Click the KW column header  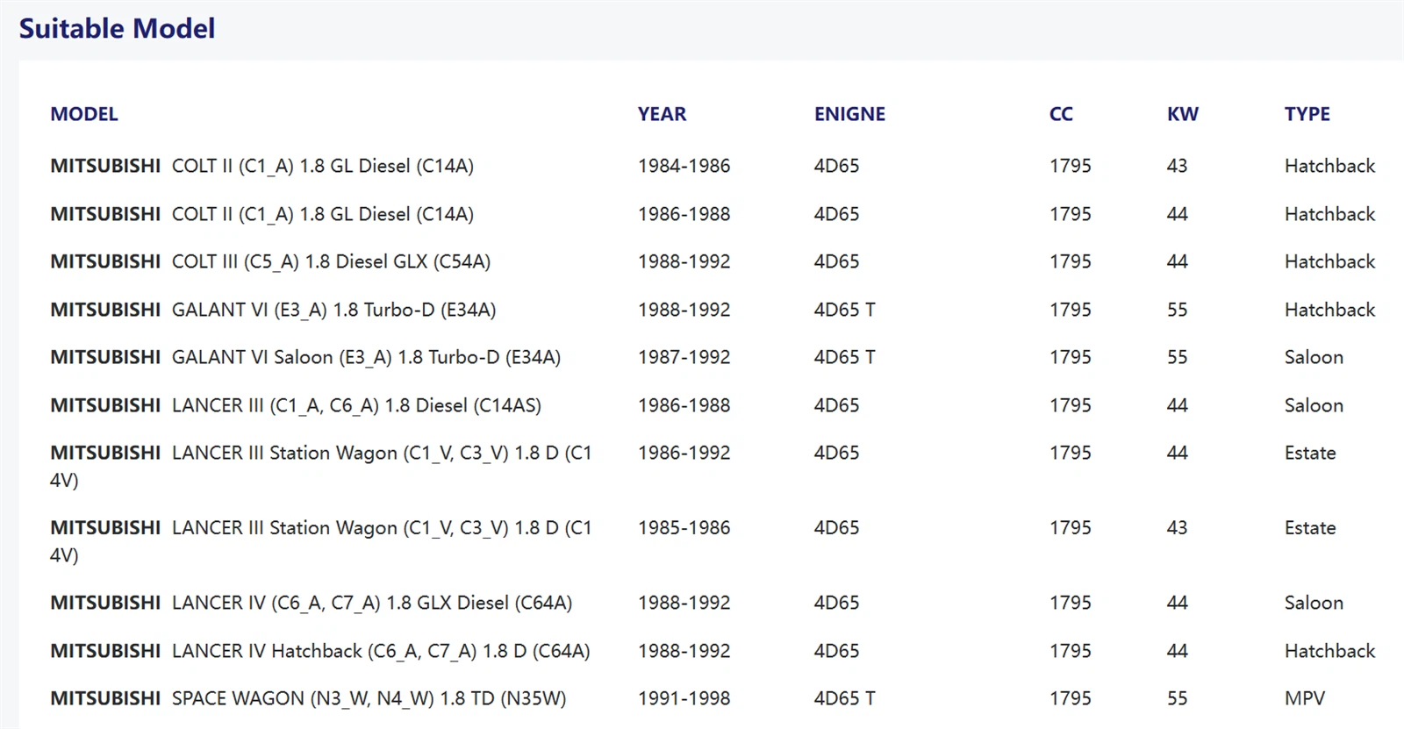coord(1182,114)
